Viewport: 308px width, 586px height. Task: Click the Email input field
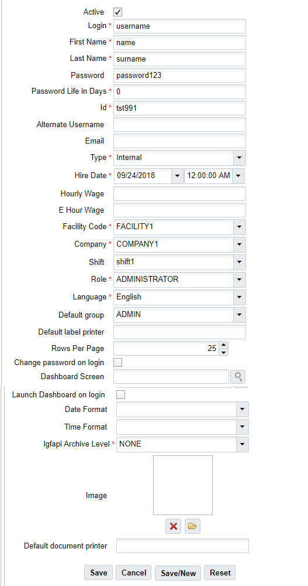point(180,141)
